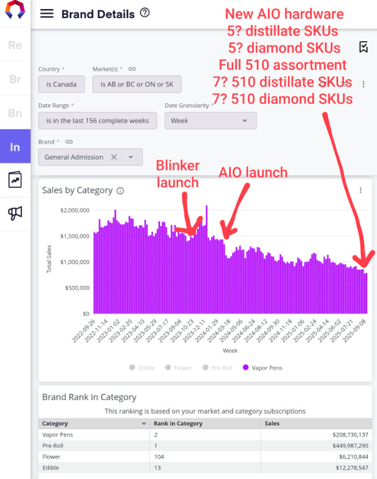Open the Re sidebar section
Screen dimensions: 377x479
click(15, 45)
